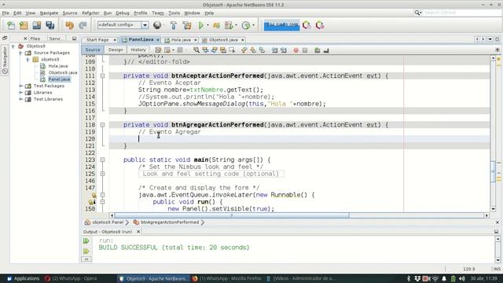Image resolution: width=503 pixels, height=283 pixels.
Task: Expand the Libraries tree node
Action: pos(20,93)
